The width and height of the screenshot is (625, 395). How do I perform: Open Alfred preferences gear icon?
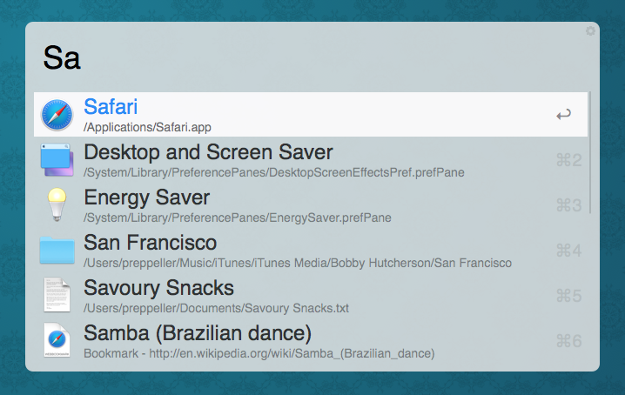click(591, 30)
